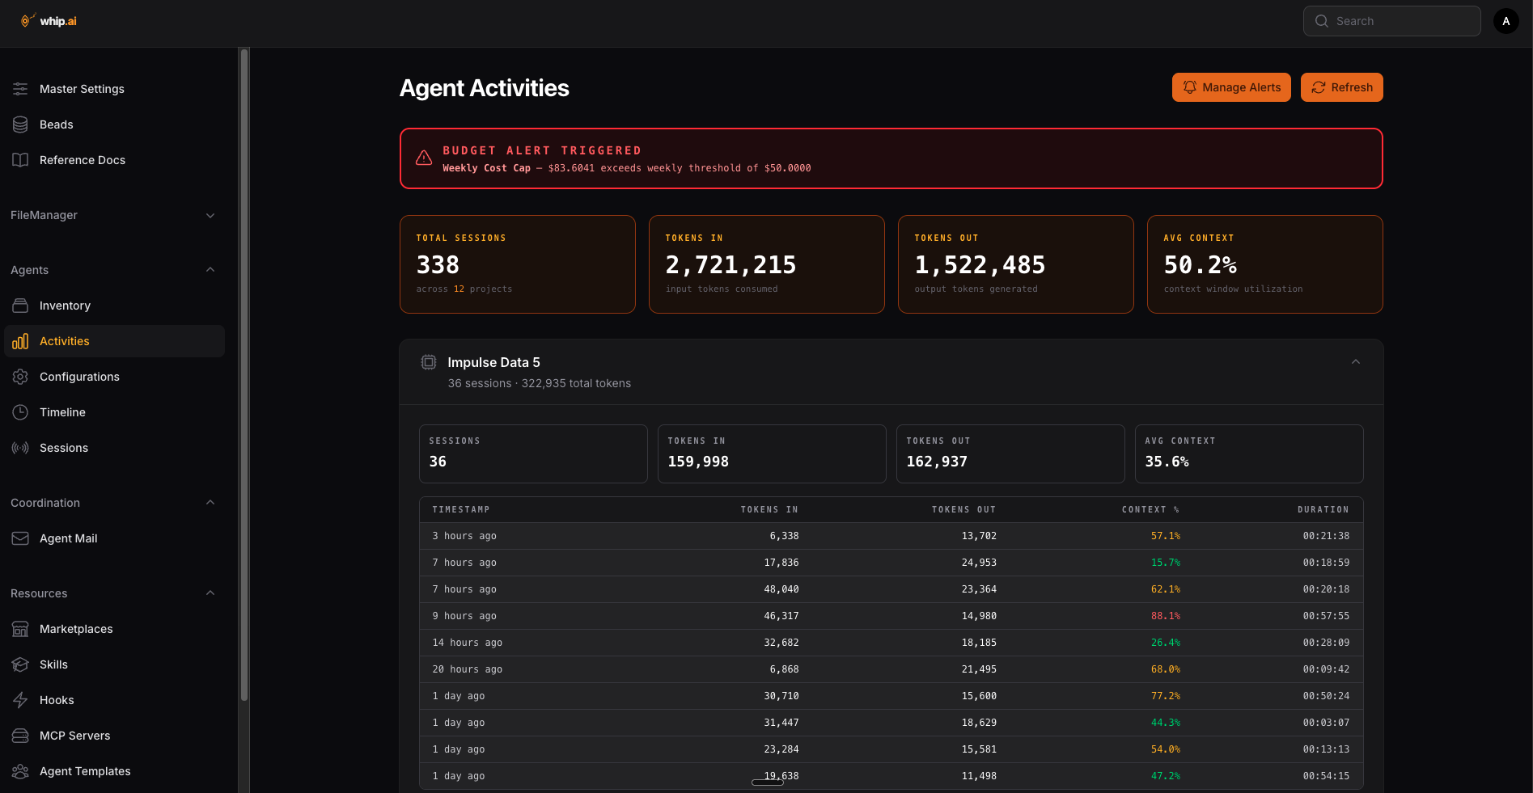Click the Hooks lightning icon
This screenshot has width=1533, height=793.
coord(20,700)
